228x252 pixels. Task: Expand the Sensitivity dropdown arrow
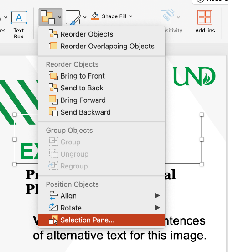point(178,17)
